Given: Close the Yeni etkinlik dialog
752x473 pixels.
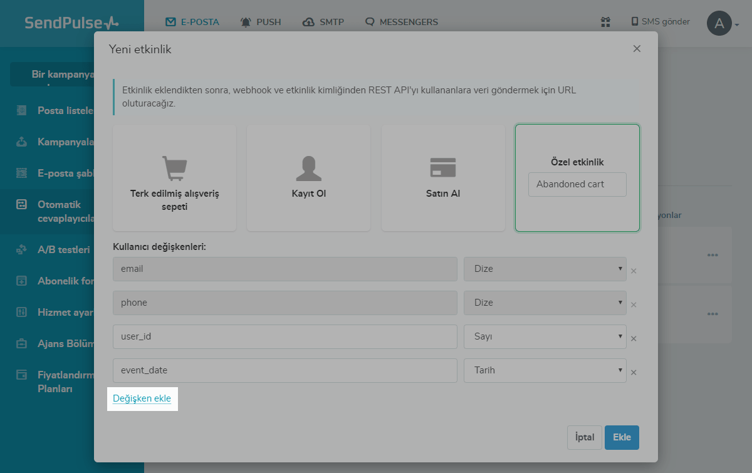Looking at the screenshot, I should (637, 49).
